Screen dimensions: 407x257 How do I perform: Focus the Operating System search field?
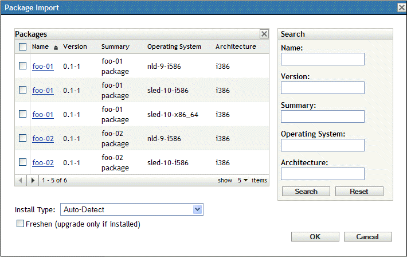[323, 145]
